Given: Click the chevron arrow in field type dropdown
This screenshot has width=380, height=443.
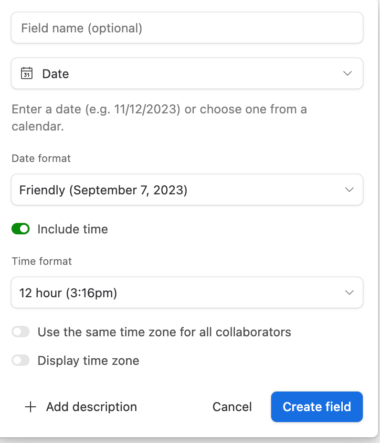Looking at the screenshot, I should pos(348,73).
